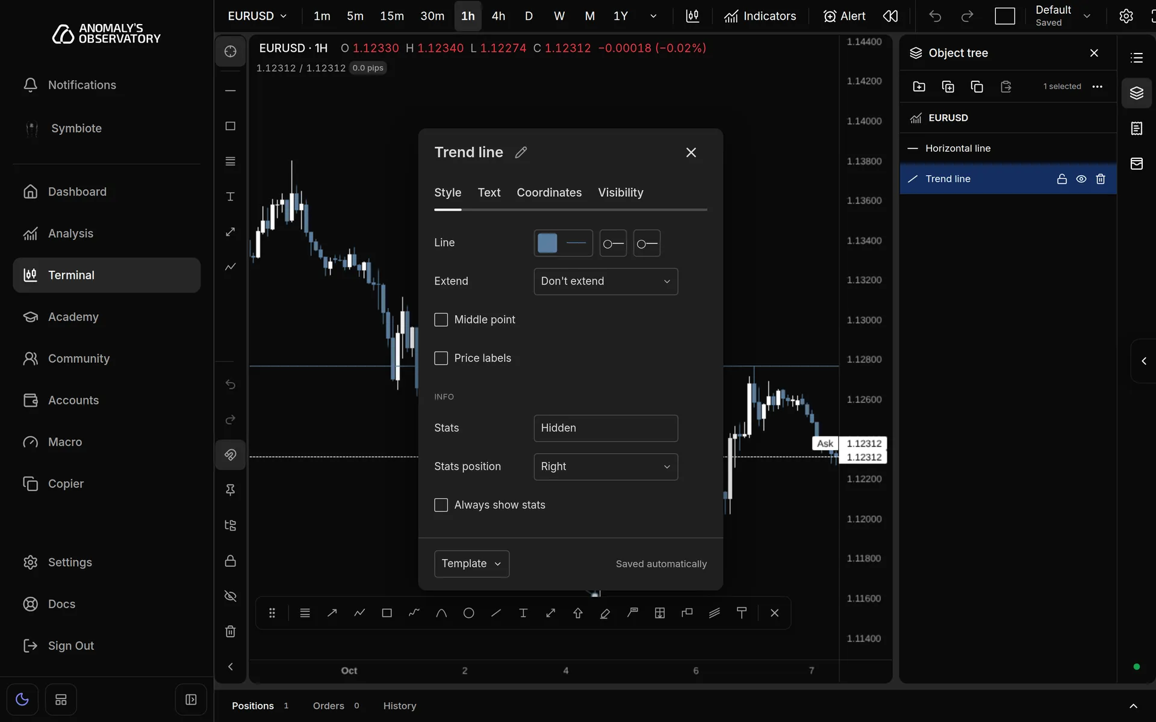
Task: Open the chart type candlestick icon
Action: point(692,16)
